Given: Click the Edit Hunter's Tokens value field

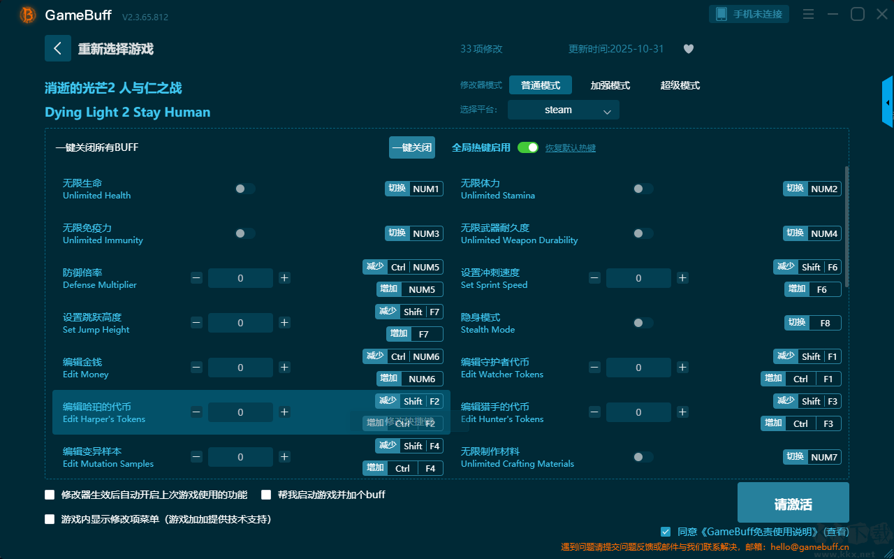Looking at the screenshot, I should coord(638,412).
